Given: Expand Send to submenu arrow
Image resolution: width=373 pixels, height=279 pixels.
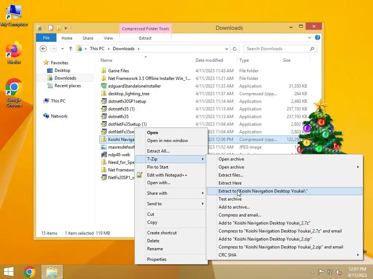Looking at the screenshot, I should point(203,203).
